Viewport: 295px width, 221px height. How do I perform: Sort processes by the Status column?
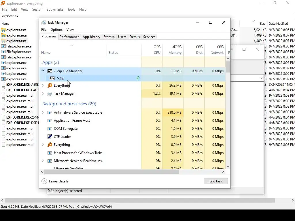[x=124, y=49]
